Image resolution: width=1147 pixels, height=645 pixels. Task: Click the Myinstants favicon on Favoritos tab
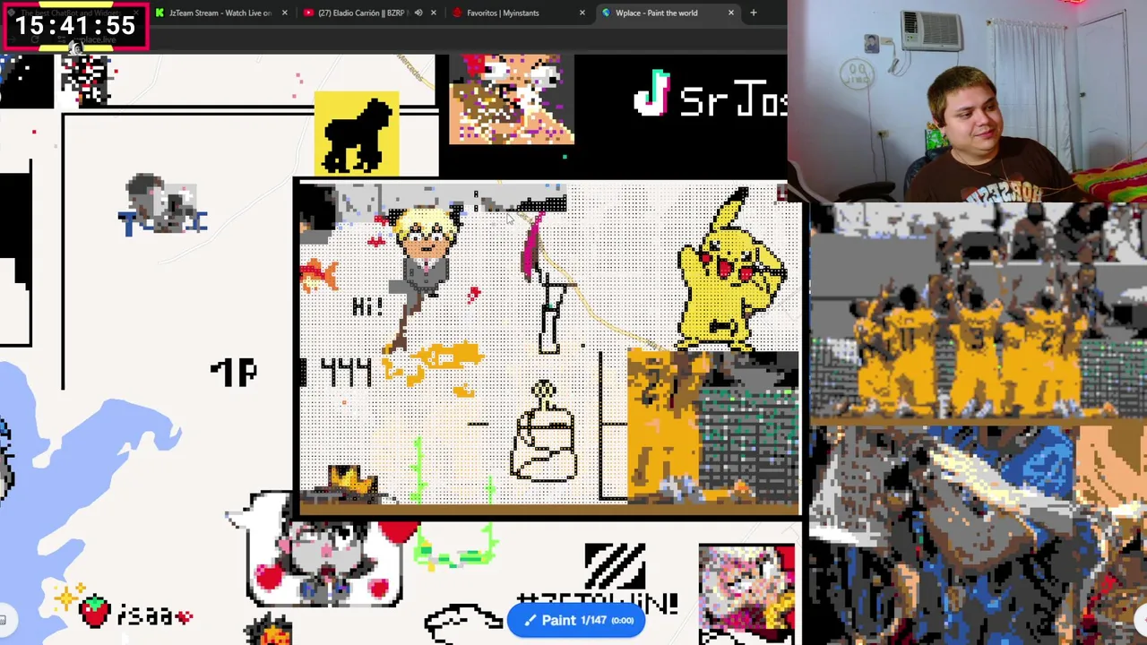pyautogui.click(x=458, y=13)
